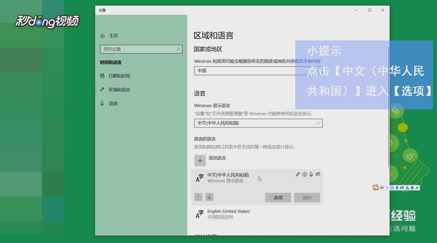Select 区域和语言 in the sidebar
Viewport: 437px width, 243px height.
click(x=115, y=90)
